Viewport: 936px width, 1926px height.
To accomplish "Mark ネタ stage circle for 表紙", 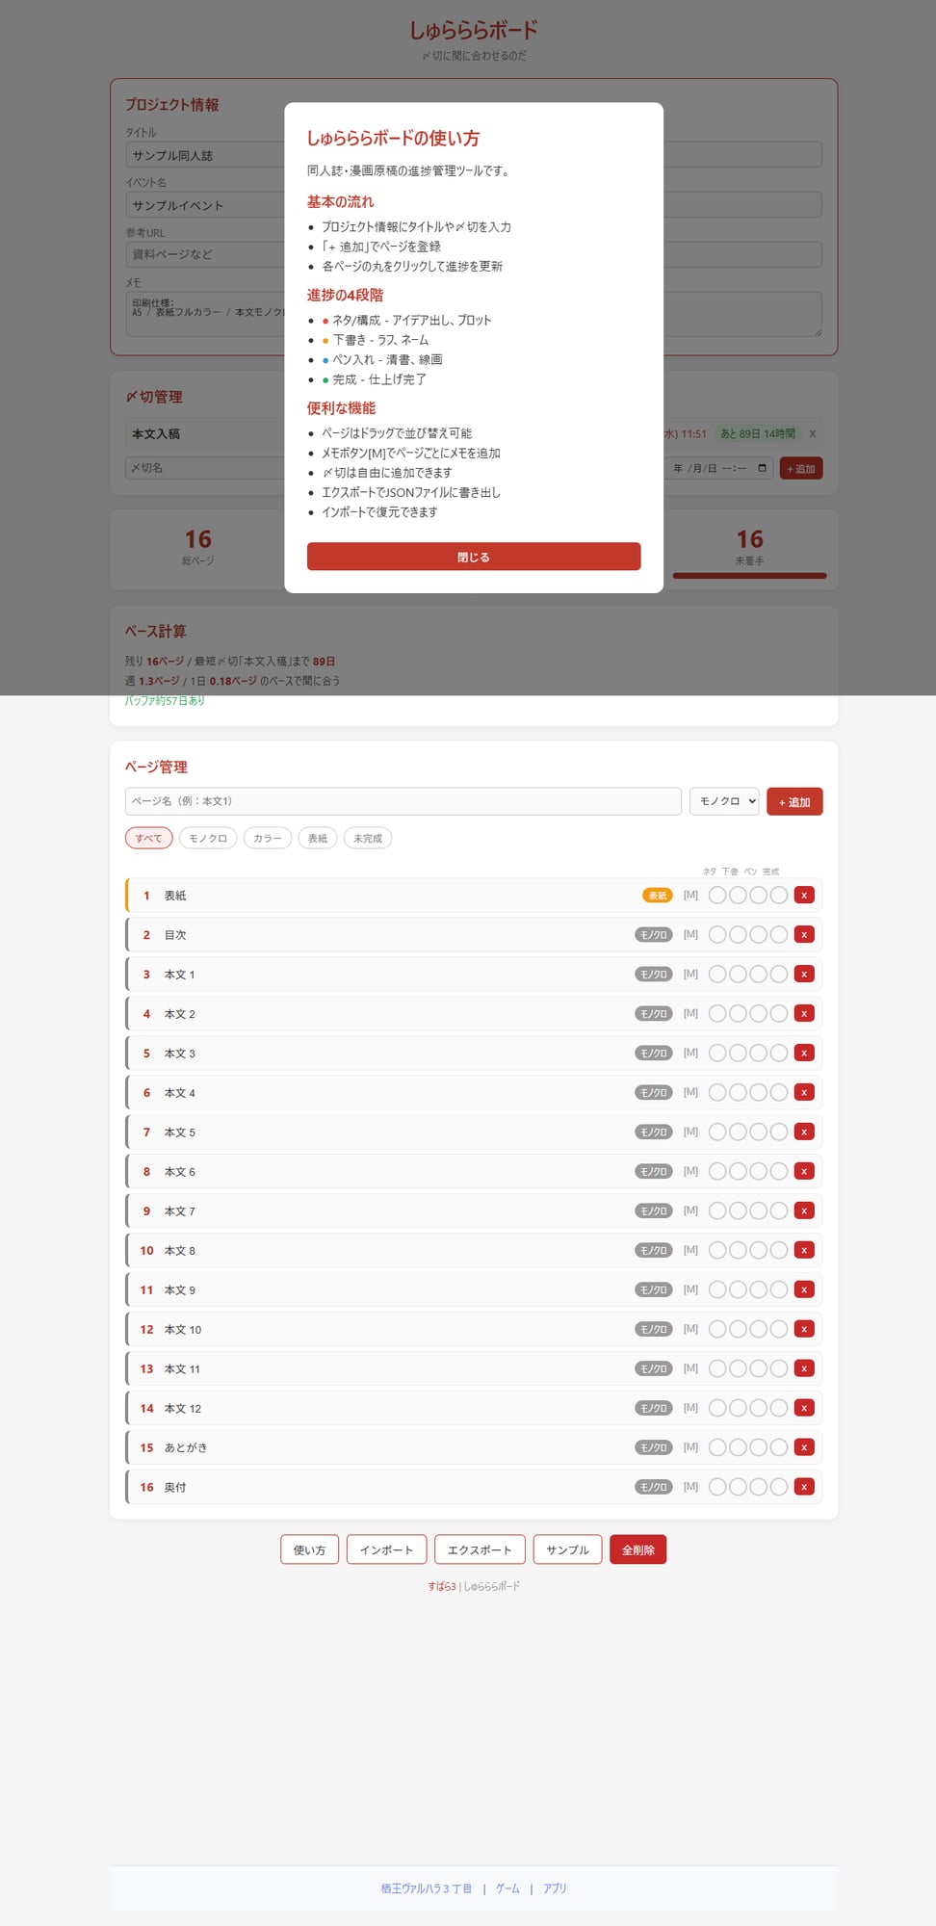I will click(717, 896).
